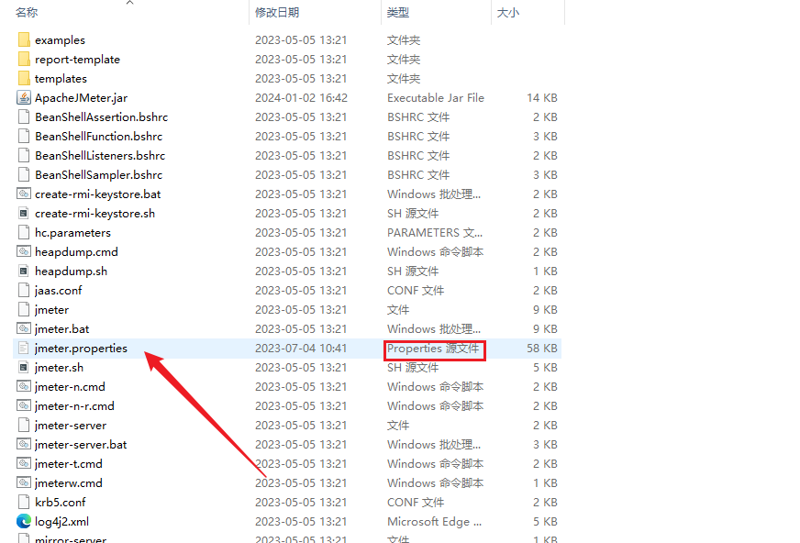This screenshot has width=800, height=543.
Task: Select the file named krb5.conf
Action: pyautogui.click(x=61, y=503)
